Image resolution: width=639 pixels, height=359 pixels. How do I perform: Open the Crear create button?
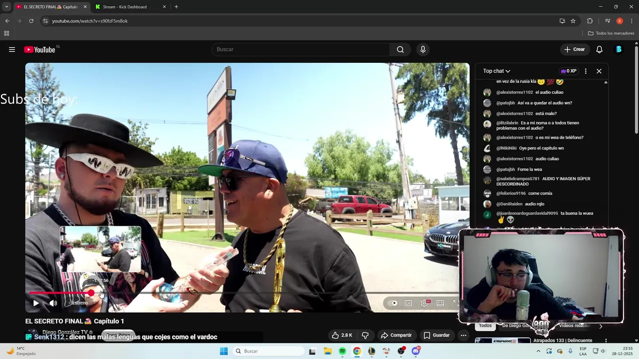click(x=575, y=49)
